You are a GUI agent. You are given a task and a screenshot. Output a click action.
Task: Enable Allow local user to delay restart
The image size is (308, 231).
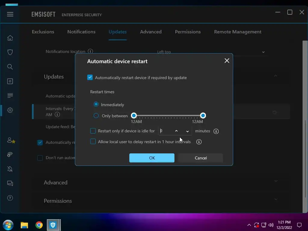coord(93,141)
